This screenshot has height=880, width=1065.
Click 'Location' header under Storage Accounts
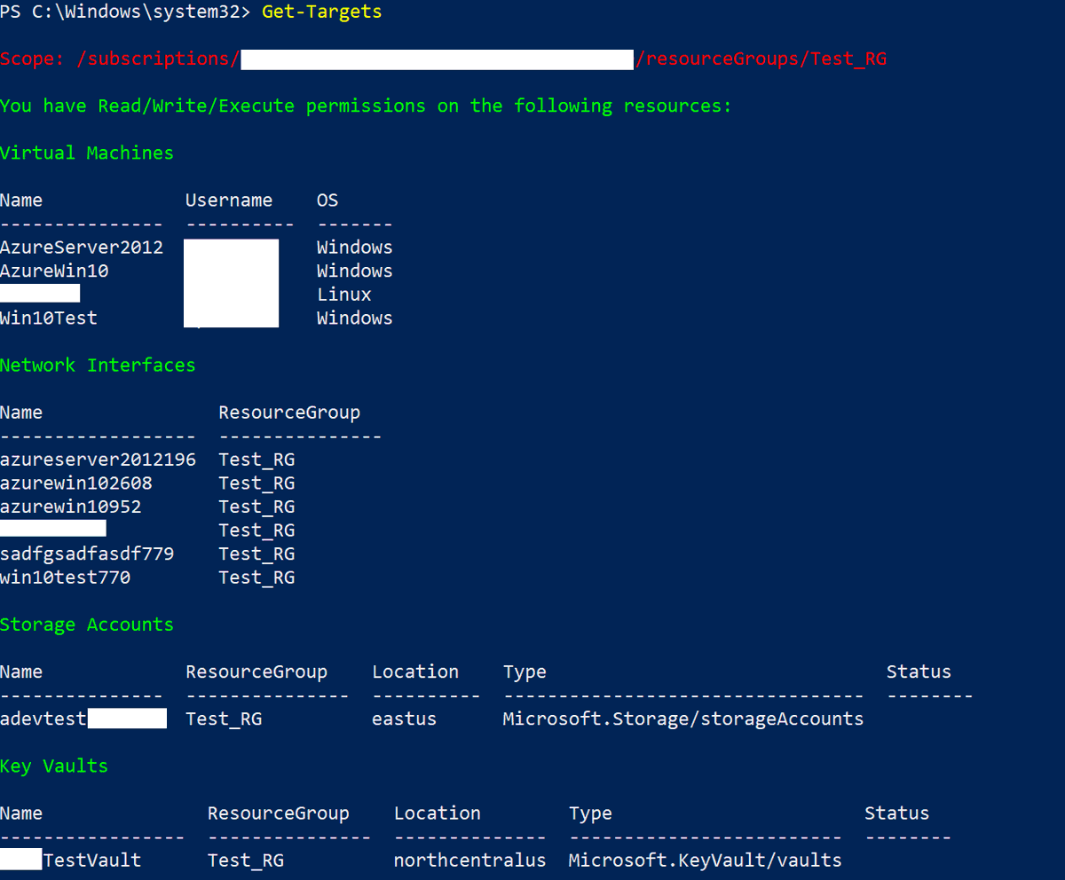click(415, 672)
